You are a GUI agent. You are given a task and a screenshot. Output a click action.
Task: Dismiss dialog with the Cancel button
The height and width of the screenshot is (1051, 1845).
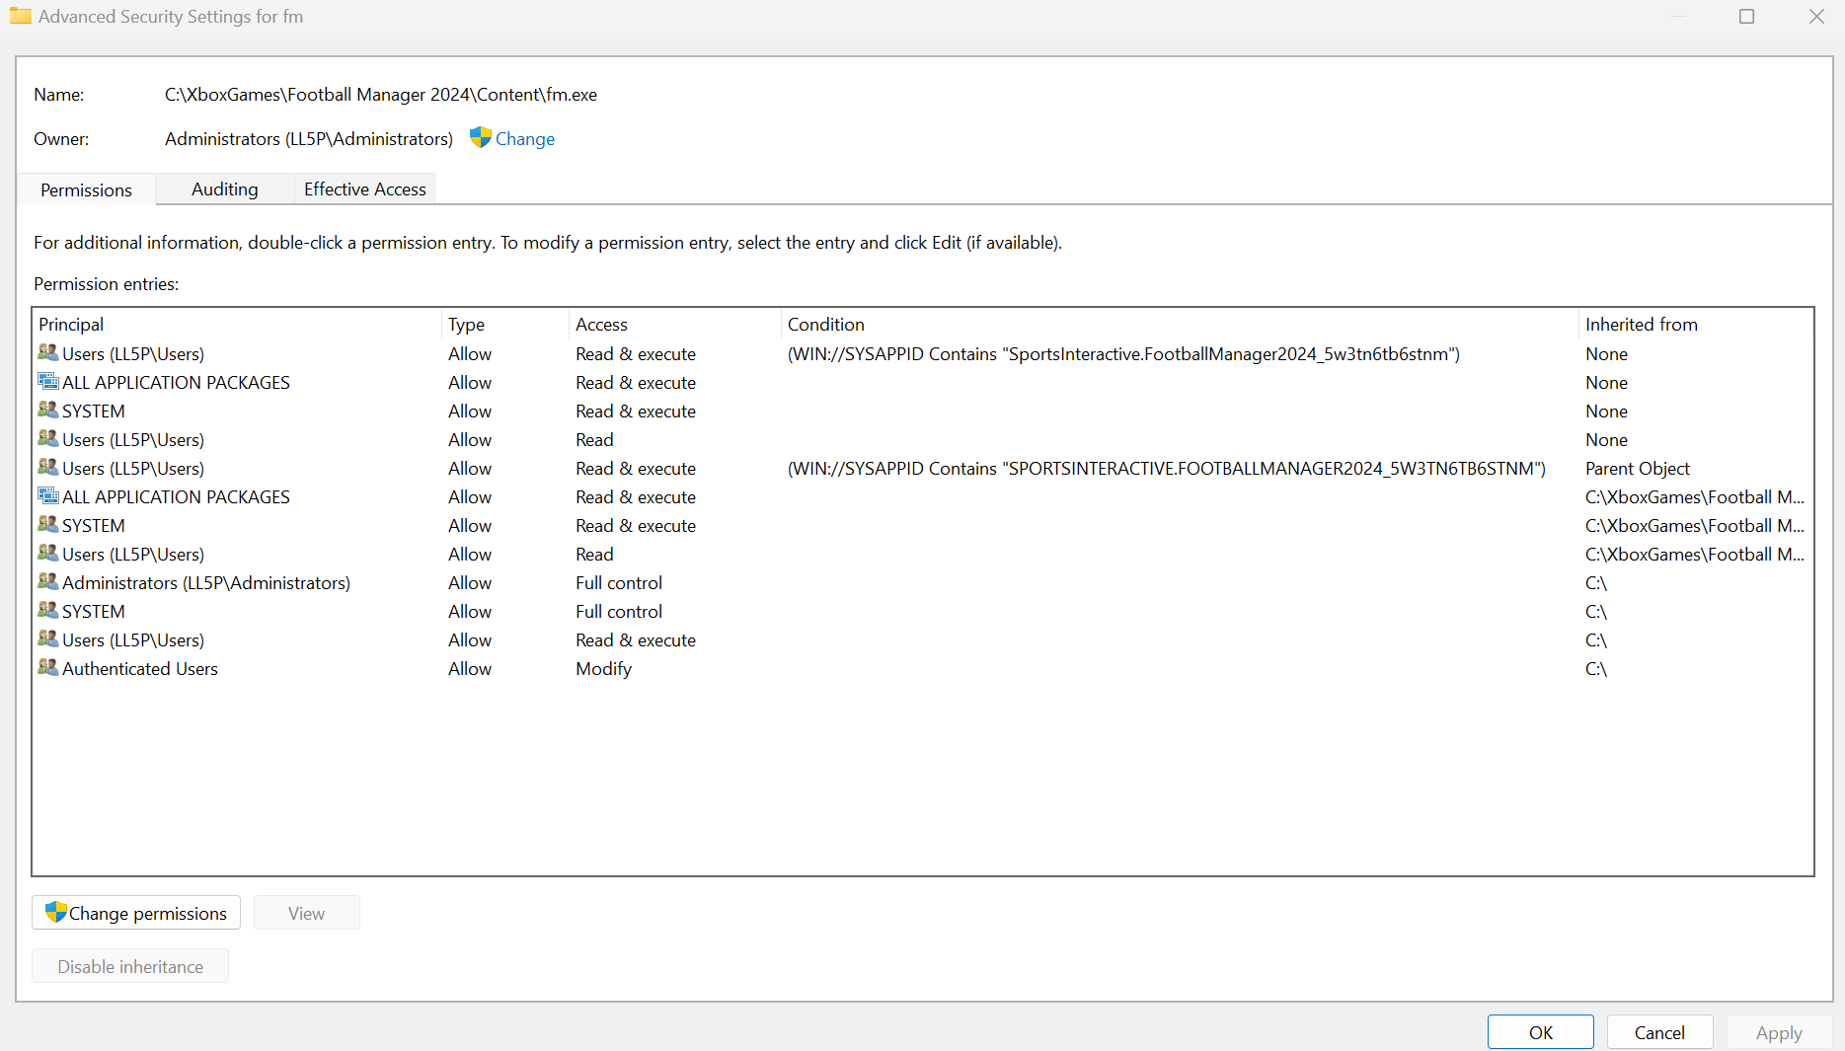click(x=1659, y=1032)
